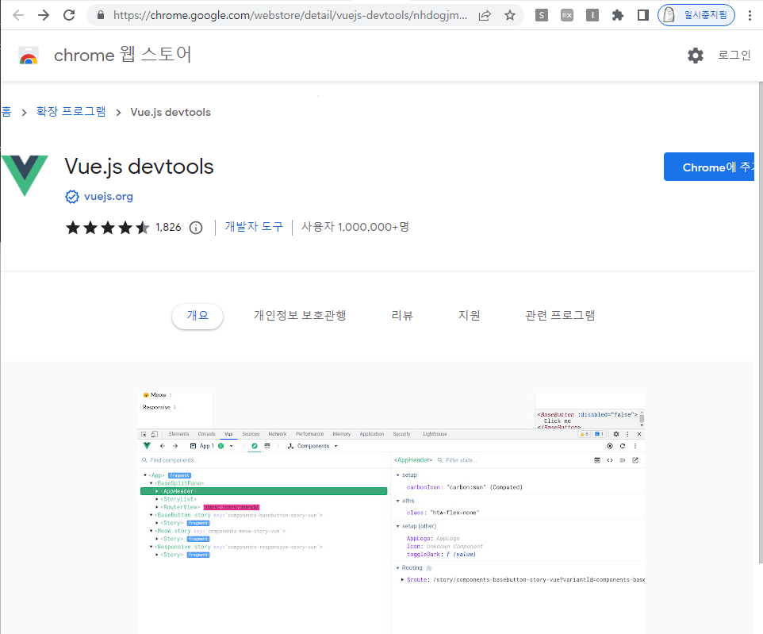Image resolution: width=763 pixels, height=634 pixels.
Task: Select the 개인정보 보호관행 tab
Action: click(300, 316)
